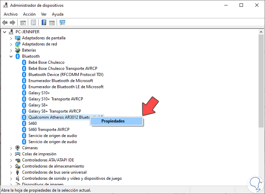
Task: Click Bluetooth icon beside Galaxy S8+
Action: (x=24, y=105)
